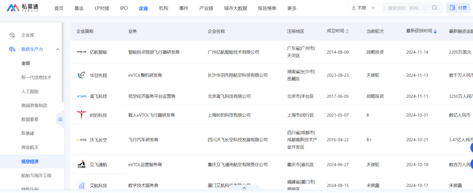This screenshot has height=193, width=473.
Task: Click the 新质生产力 gear icon
Action: pos(12,49)
